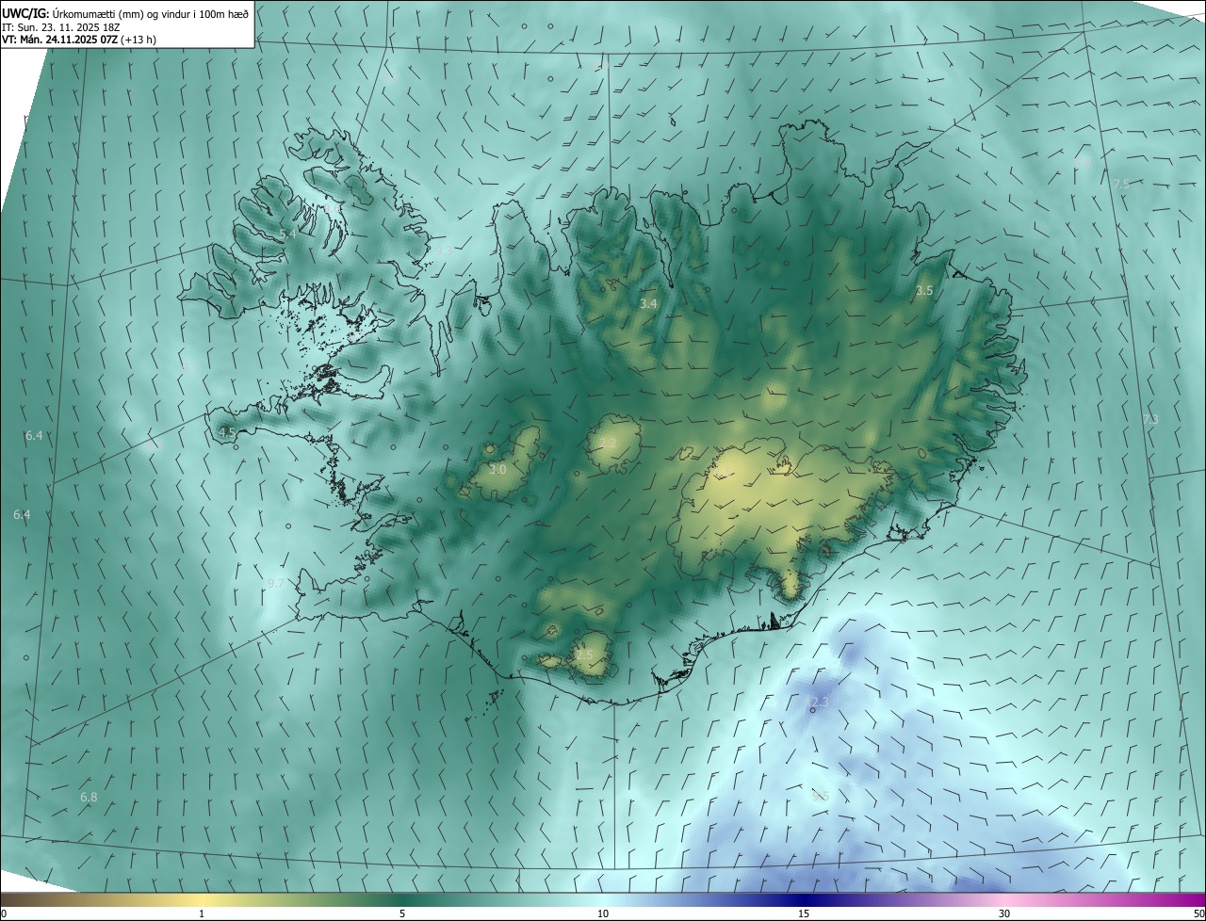Image resolution: width=1206 pixels, height=921 pixels.
Task: Click the pale pink colorbar segment above 30
Action: 1004,899
